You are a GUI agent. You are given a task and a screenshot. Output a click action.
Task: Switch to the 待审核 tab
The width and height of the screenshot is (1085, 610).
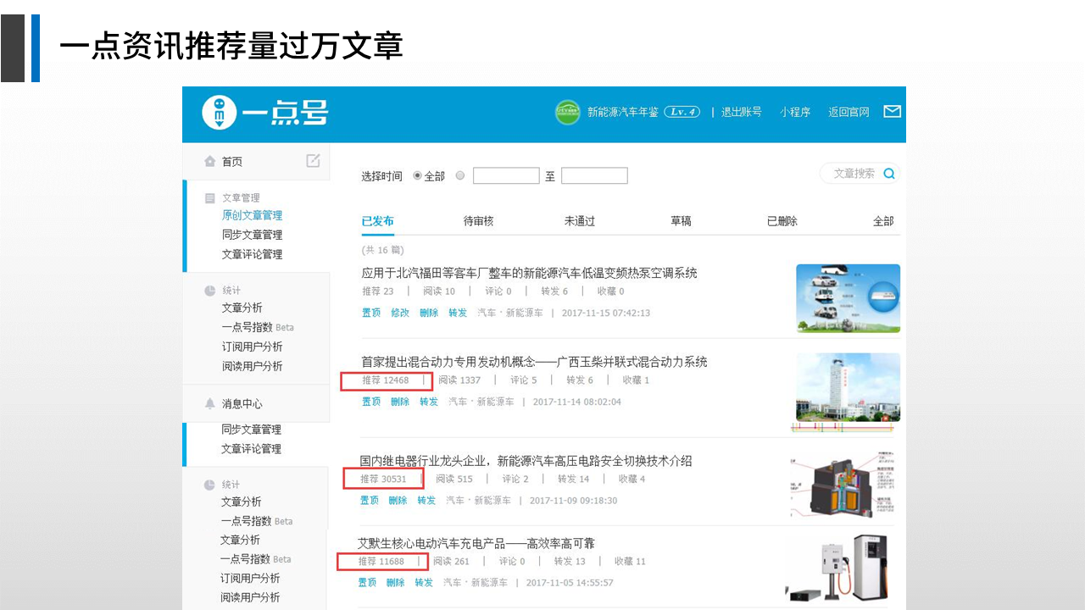478,221
